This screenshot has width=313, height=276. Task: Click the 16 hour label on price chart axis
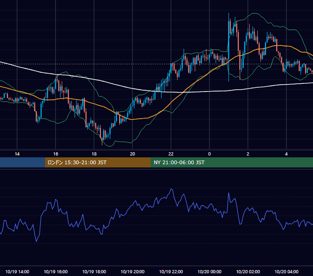[56, 154]
